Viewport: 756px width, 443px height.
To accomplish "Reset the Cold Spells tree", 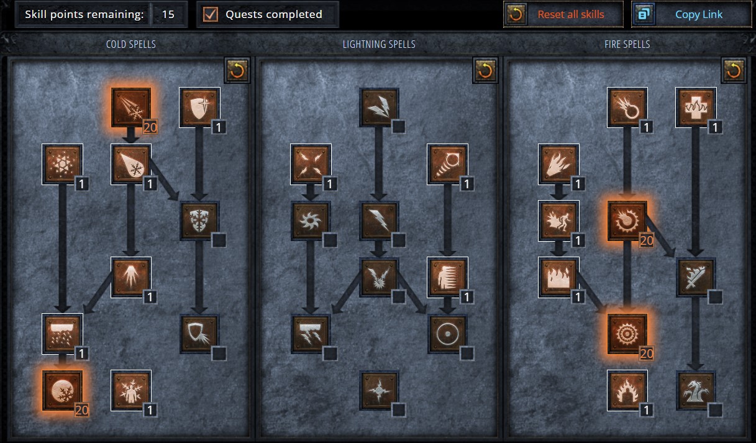I will pos(237,70).
